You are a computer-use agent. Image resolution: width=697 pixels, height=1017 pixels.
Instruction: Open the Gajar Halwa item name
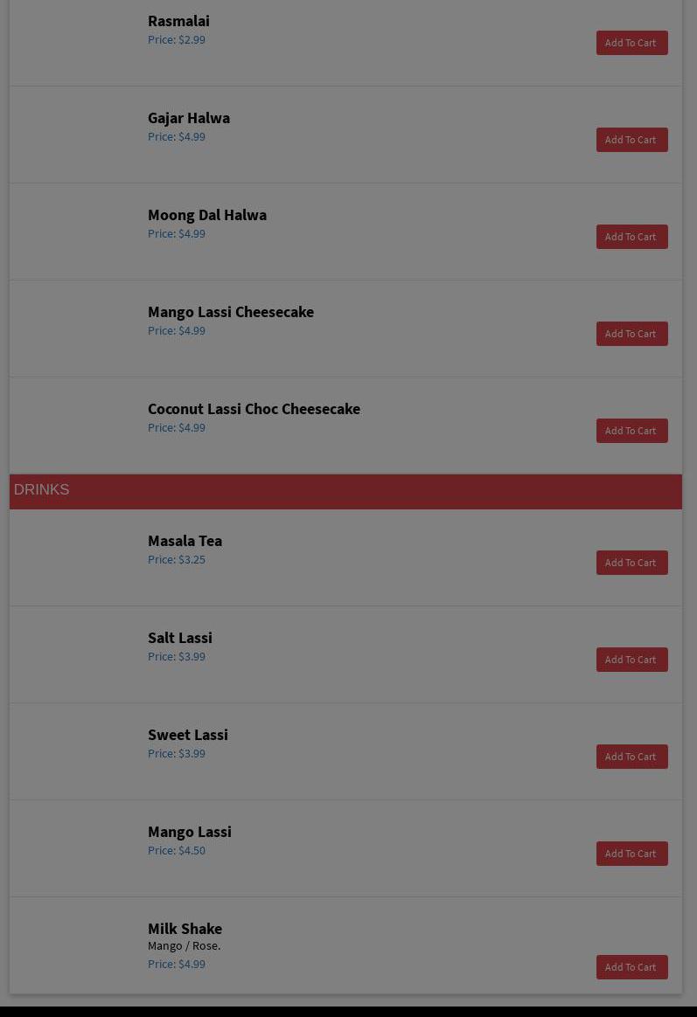[x=189, y=118]
